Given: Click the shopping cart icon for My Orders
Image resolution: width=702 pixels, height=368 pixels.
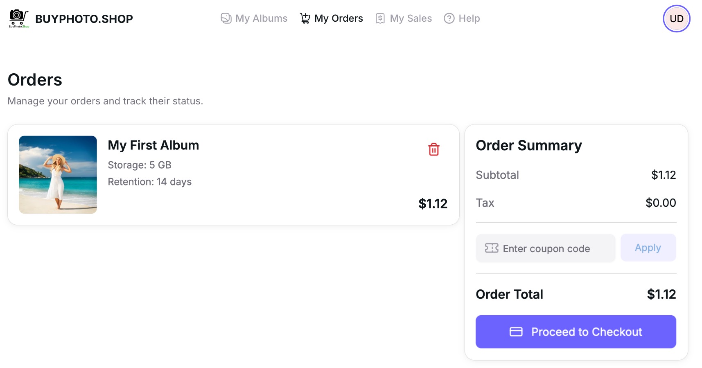Looking at the screenshot, I should pyautogui.click(x=305, y=18).
